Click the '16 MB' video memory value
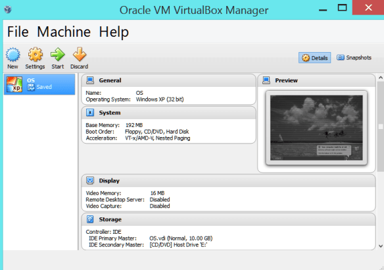This screenshot has width=384, height=270. 157,193
